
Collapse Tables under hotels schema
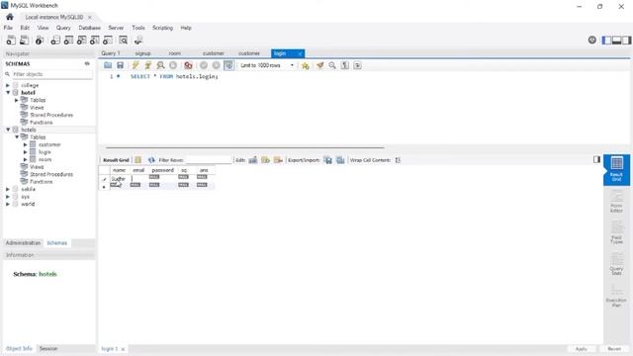pyautogui.click(x=17, y=136)
